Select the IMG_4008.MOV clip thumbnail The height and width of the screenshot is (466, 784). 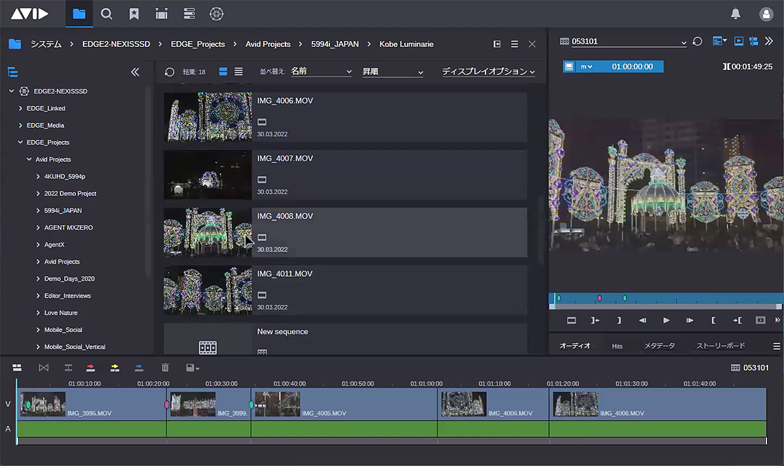pyautogui.click(x=207, y=232)
